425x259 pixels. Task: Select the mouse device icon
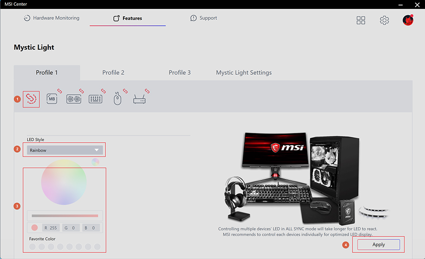(117, 99)
